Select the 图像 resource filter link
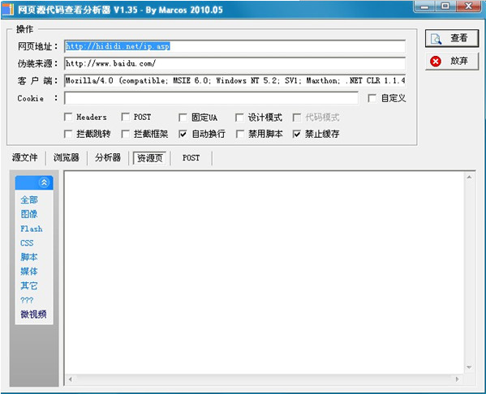 tap(29, 214)
